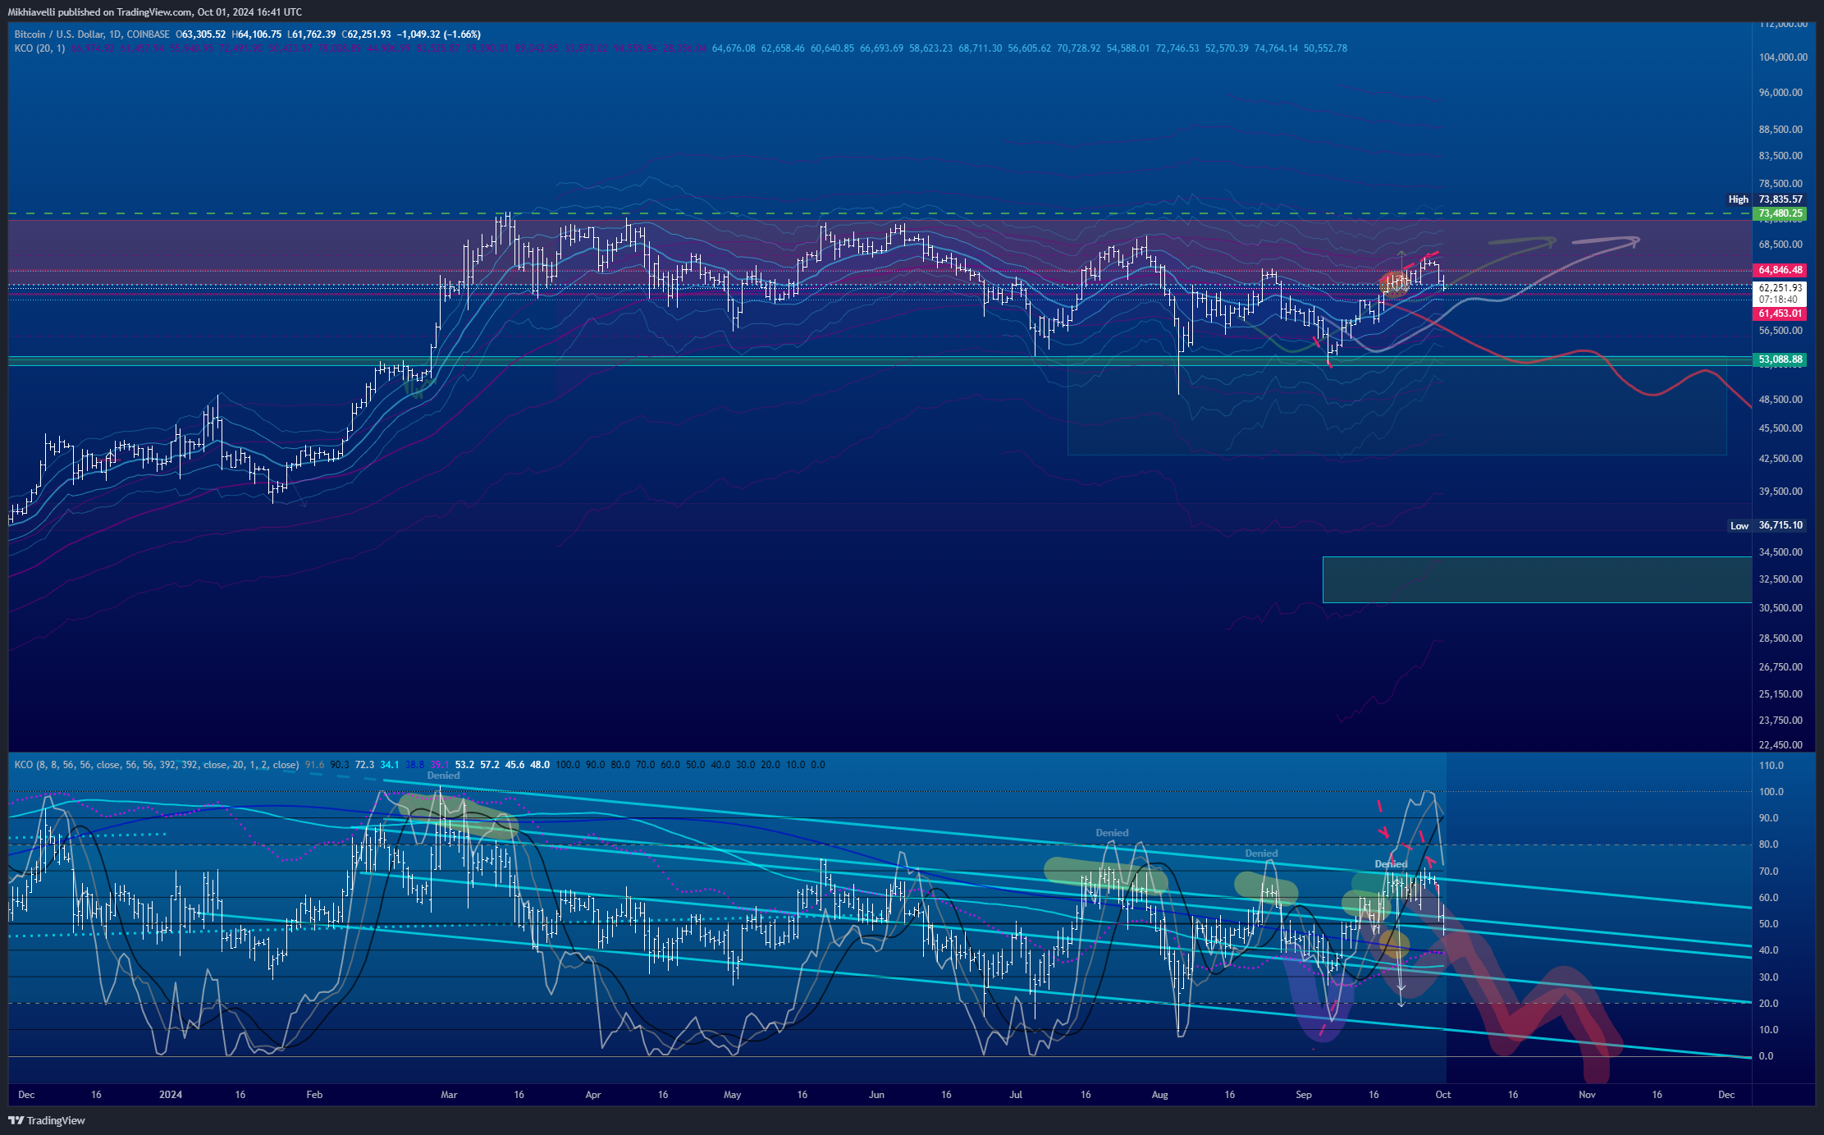Viewport: 1824px width, 1135px height.
Task: Click 42,500.00 on the price axis
Action: [x=1781, y=459]
